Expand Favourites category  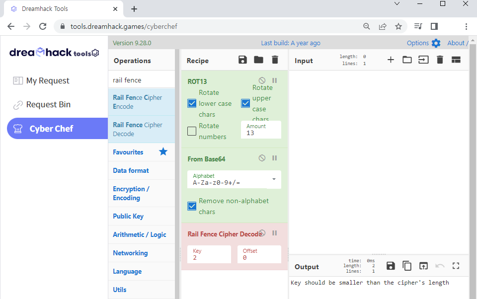[x=142, y=152]
